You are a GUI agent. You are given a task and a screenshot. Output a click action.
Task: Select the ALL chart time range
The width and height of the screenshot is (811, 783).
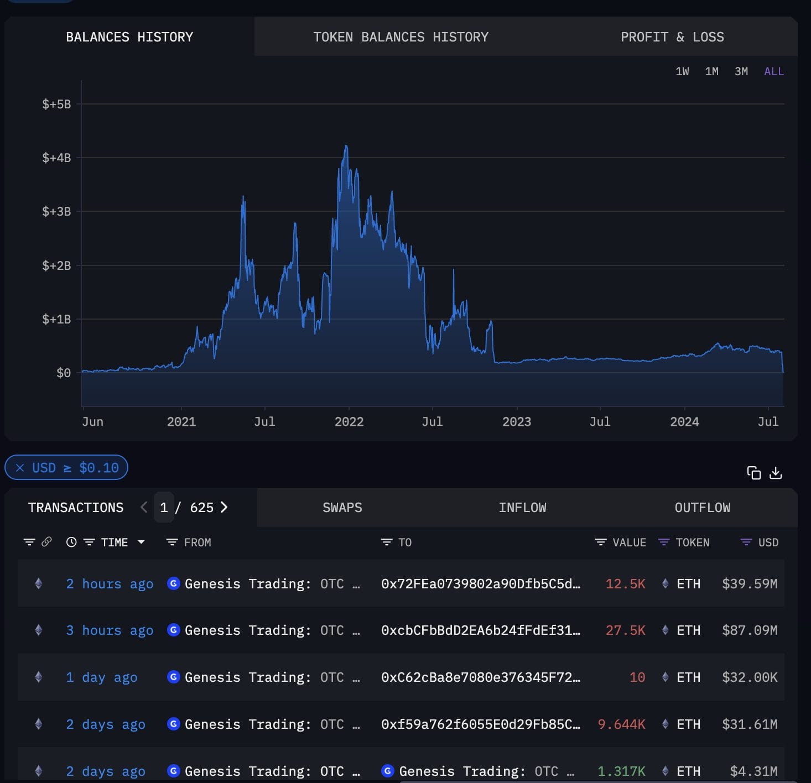point(773,71)
